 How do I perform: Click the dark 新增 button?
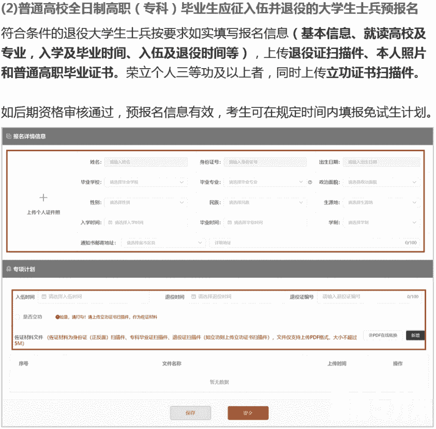[415, 336]
